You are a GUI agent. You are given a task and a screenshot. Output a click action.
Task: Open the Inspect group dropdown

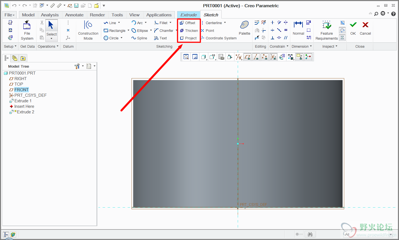coord(330,46)
